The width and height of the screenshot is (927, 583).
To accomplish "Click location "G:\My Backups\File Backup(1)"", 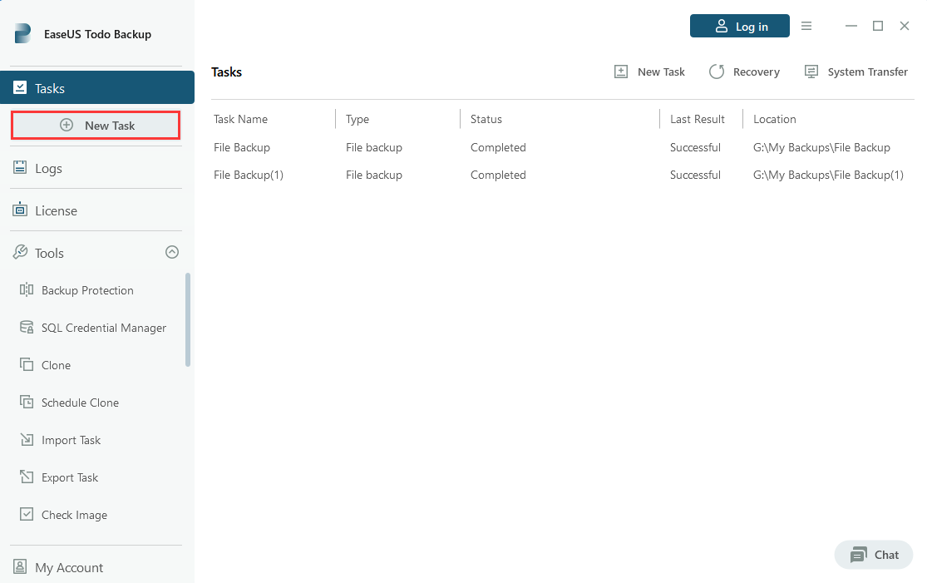I will click(828, 175).
